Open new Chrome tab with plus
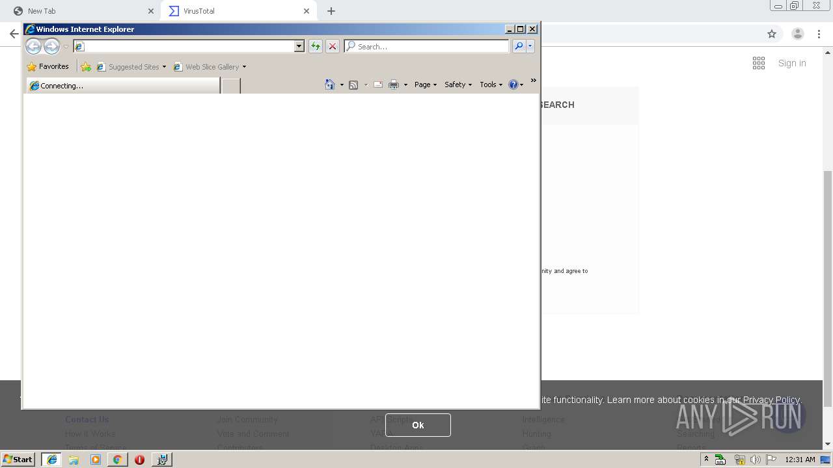 pos(331,11)
